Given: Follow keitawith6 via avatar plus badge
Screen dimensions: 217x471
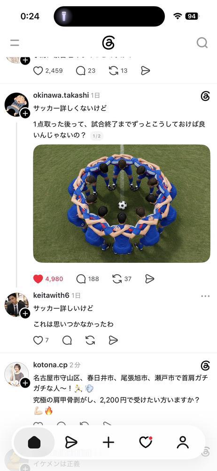Looking at the screenshot, I should click(x=25, y=314).
